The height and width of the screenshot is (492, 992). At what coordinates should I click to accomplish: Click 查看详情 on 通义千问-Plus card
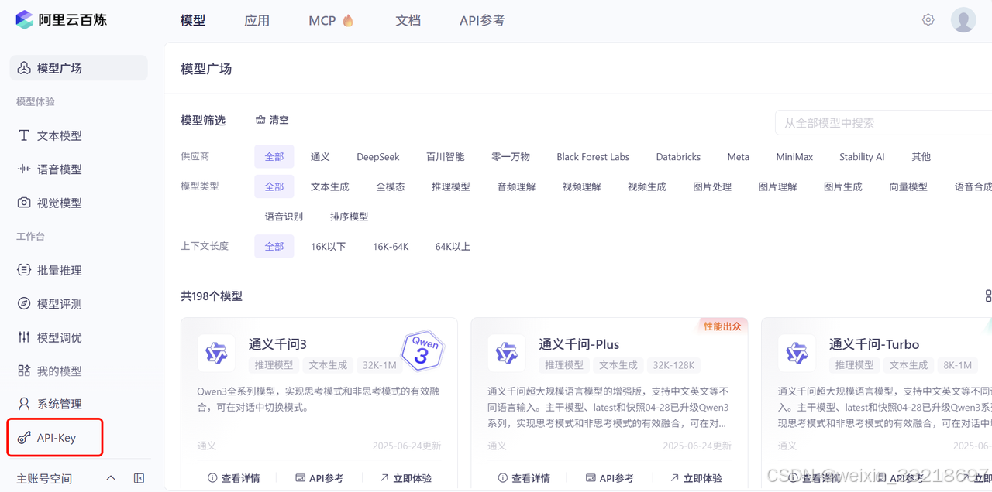point(531,478)
